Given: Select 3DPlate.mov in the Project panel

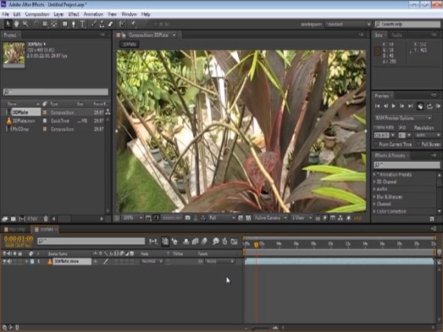Looking at the screenshot, I should tap(24, 121).
